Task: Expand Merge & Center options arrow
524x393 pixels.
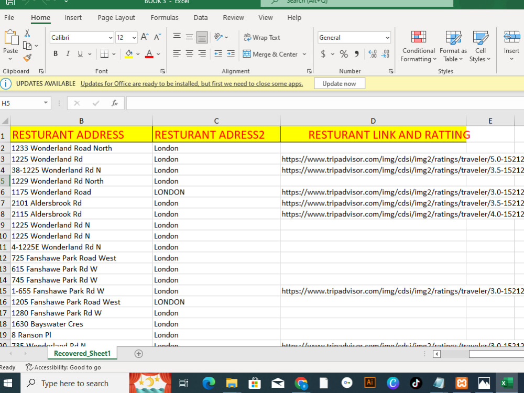Action: 304,54
